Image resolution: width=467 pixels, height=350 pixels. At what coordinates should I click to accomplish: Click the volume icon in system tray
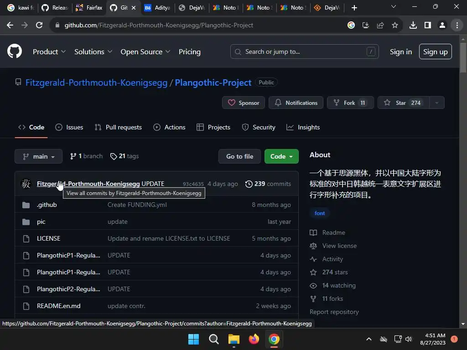[409, 339]
